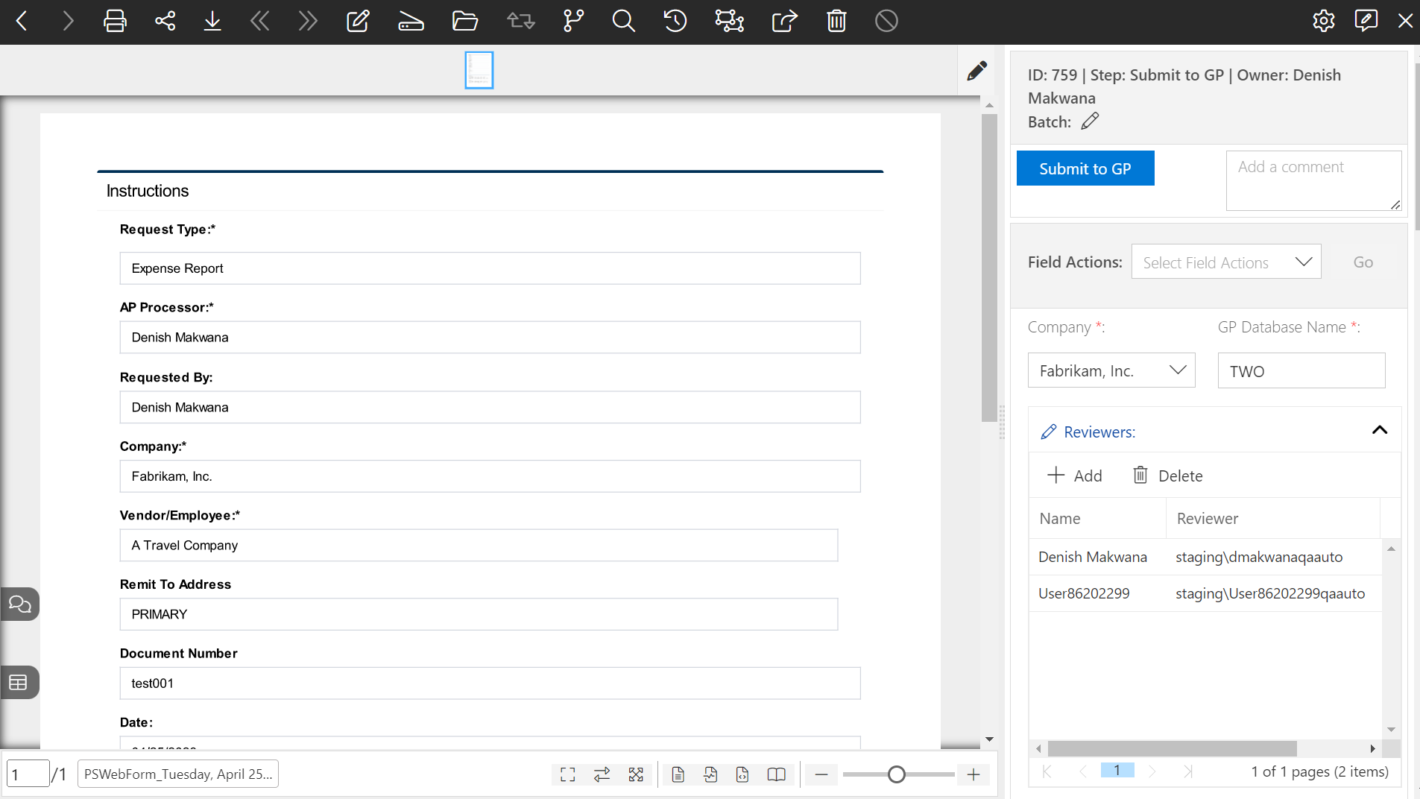
Task: Go to the next document with double-right chevrons
Action: coord(308,21)
